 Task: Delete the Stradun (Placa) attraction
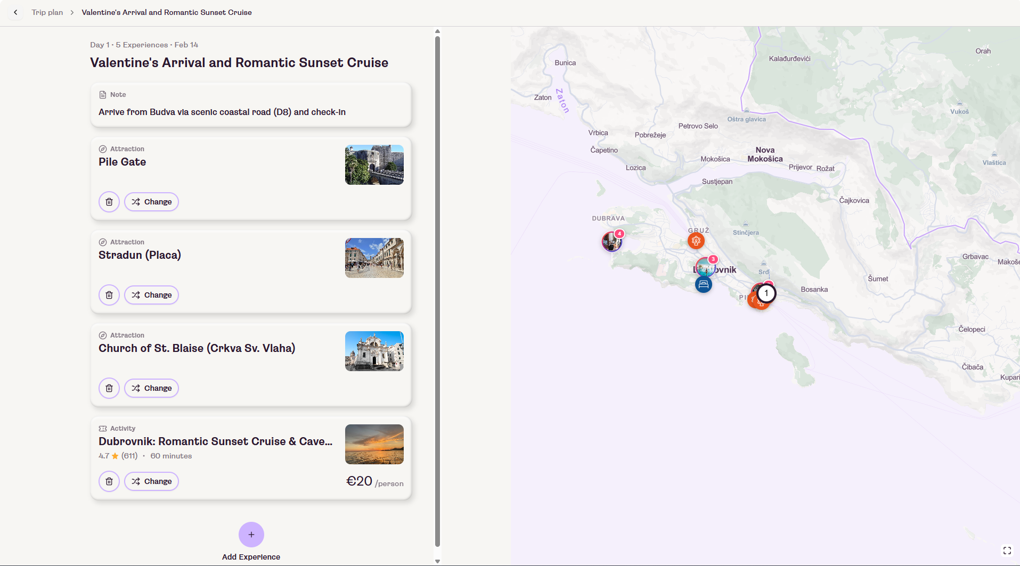coord(109,295)
